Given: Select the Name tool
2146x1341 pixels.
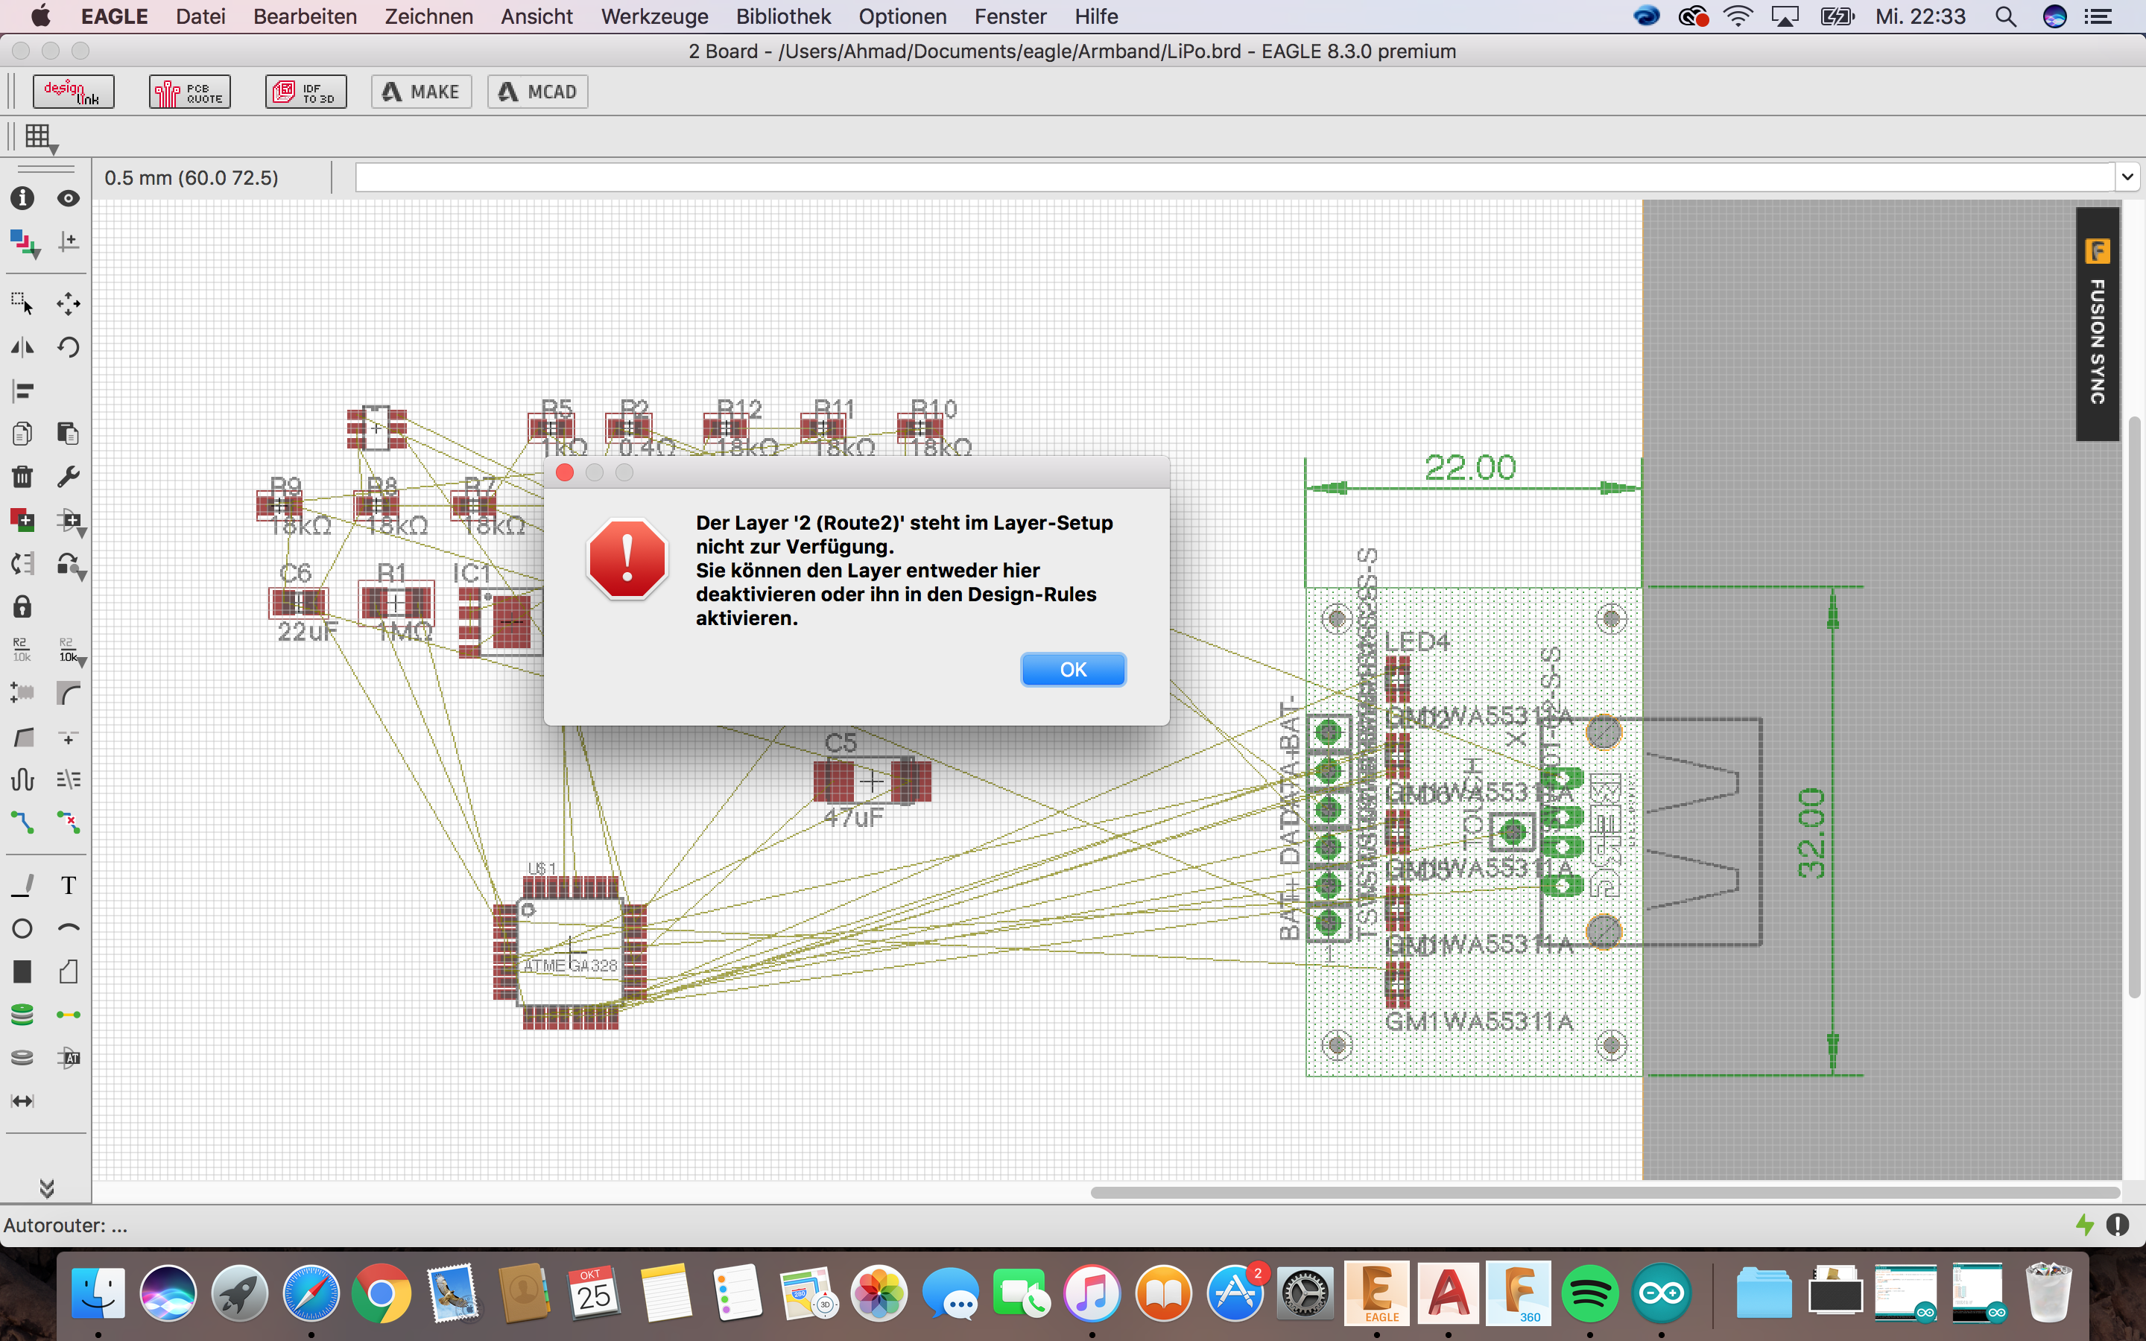Looking at the screenshot, I should pyautogui.click(x=22, y=649).
